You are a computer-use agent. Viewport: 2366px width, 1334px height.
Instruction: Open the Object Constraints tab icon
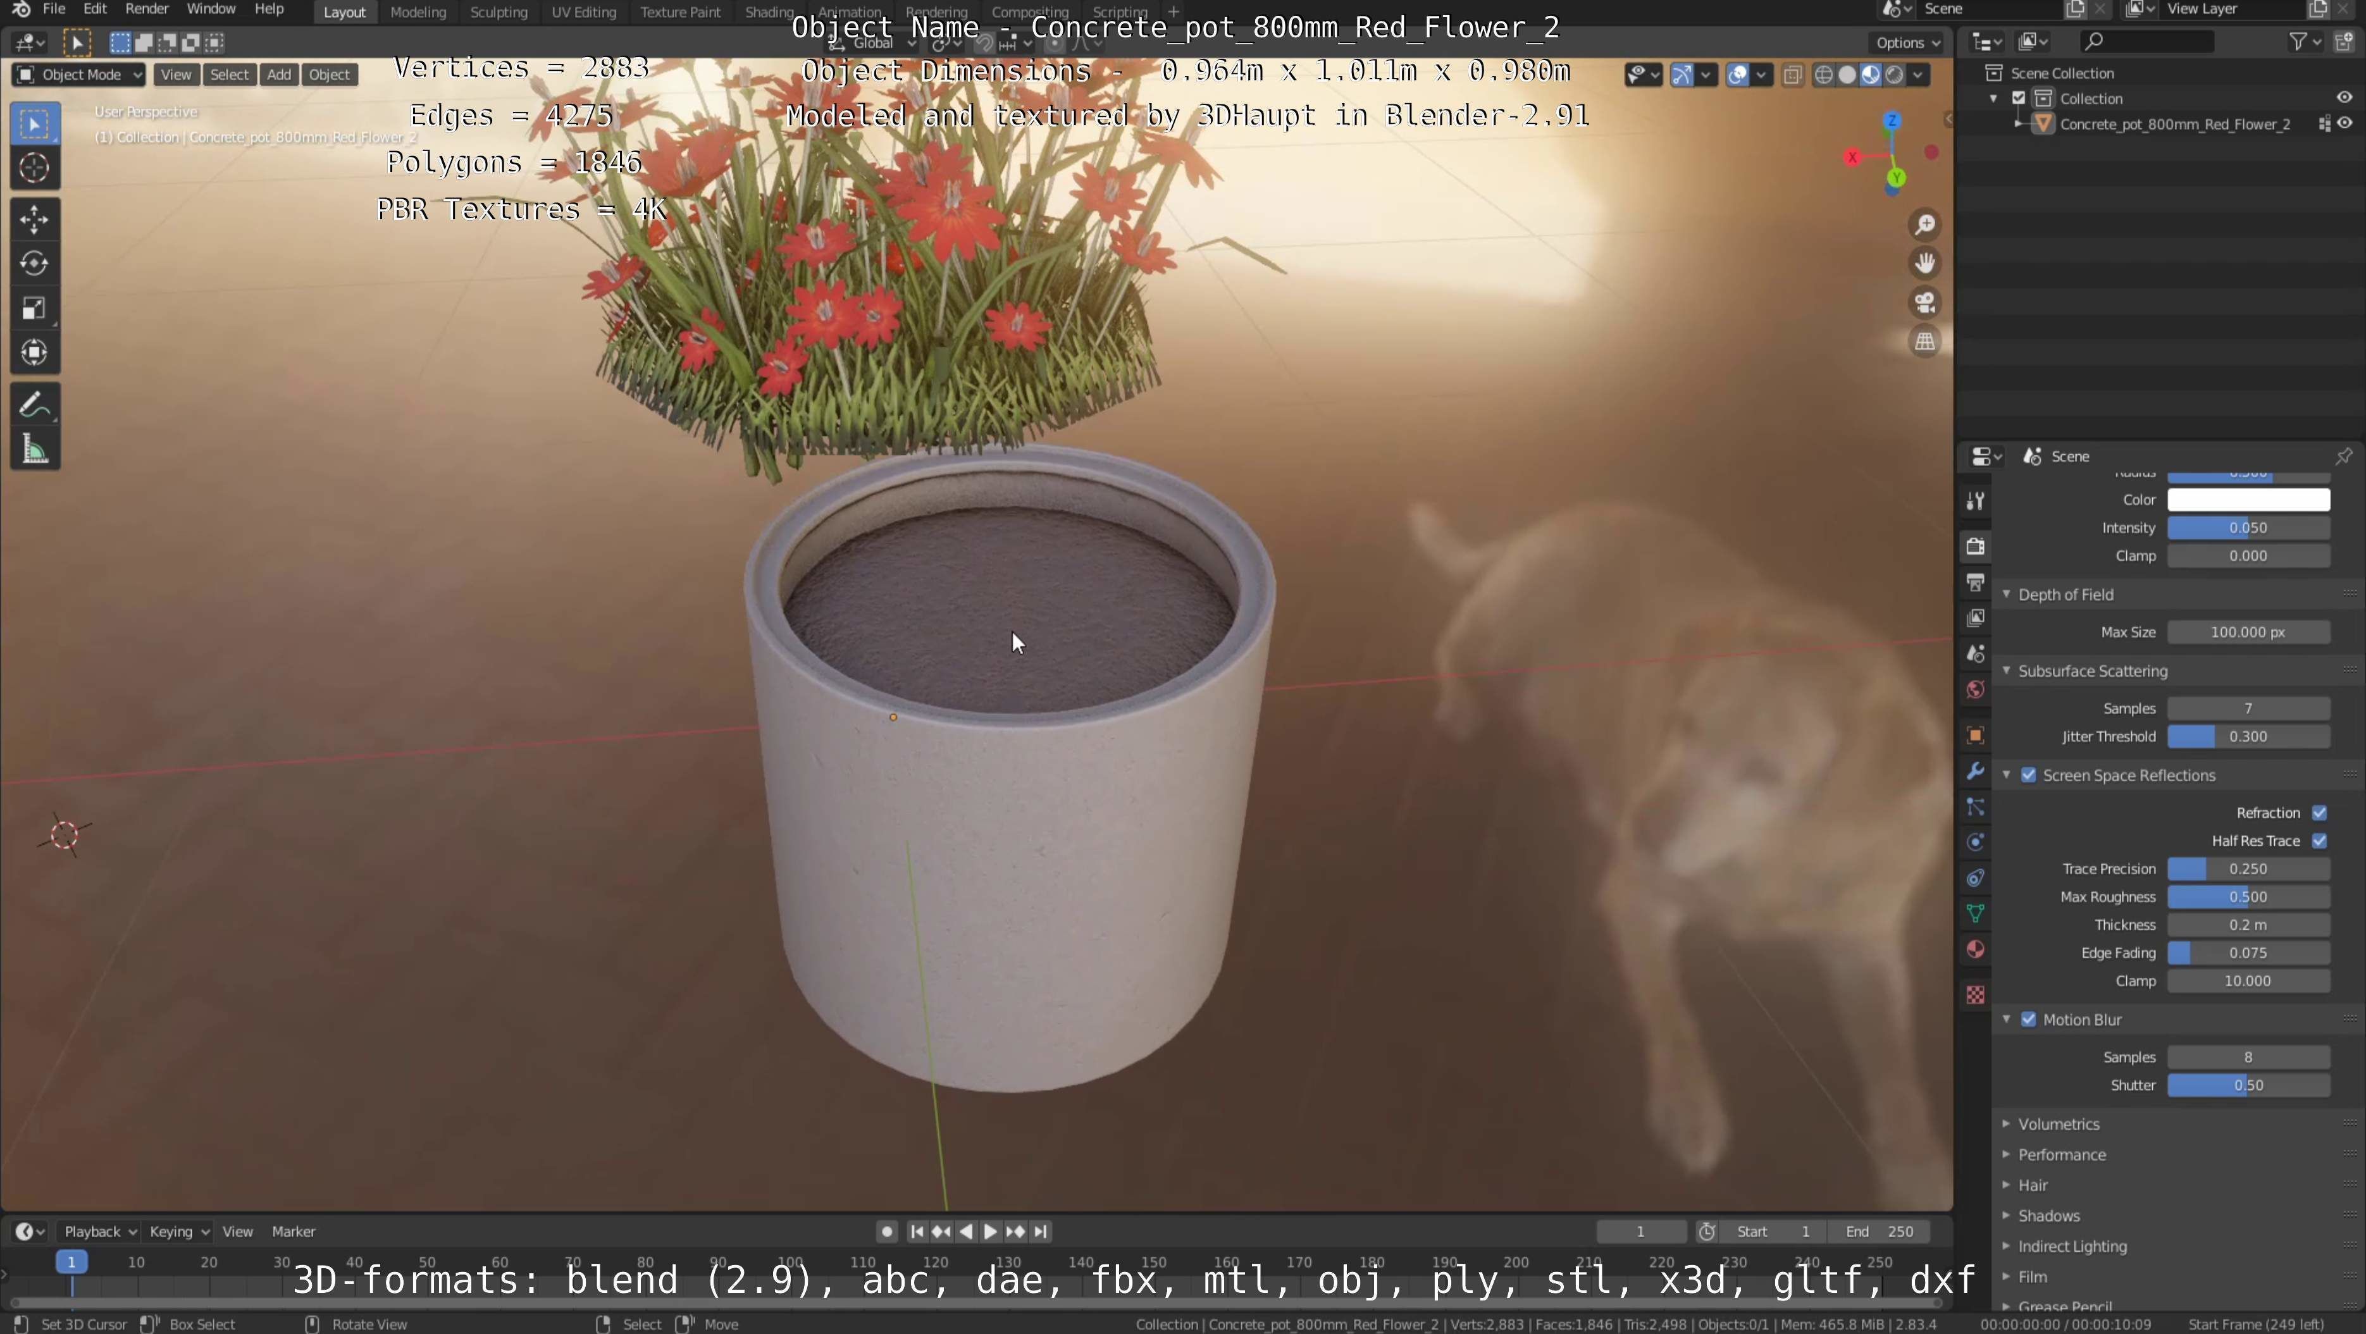click(1976, 878)
